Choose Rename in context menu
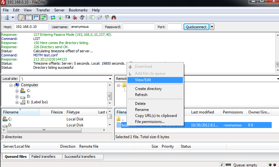The image size is (279, 167). (x=155, y=110)
